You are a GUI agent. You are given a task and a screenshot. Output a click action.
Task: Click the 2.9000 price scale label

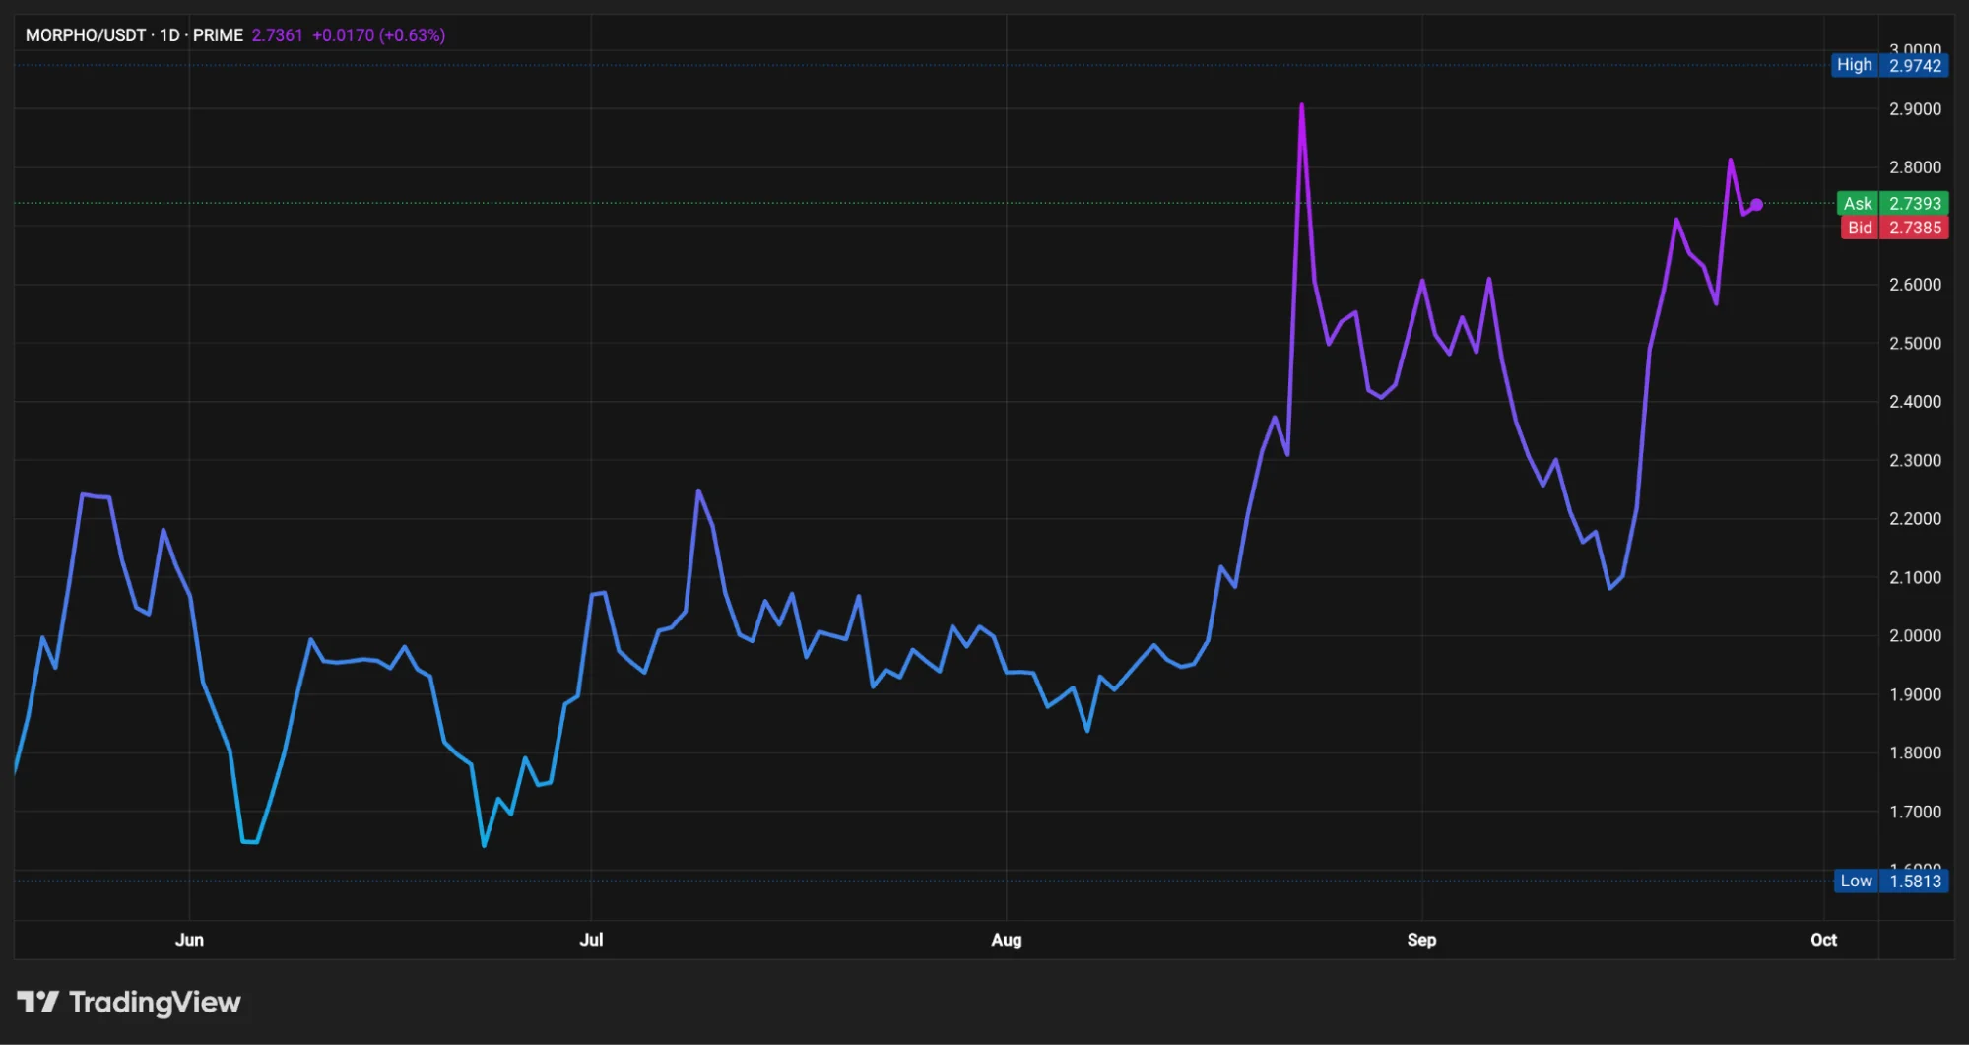point(1915,109)
